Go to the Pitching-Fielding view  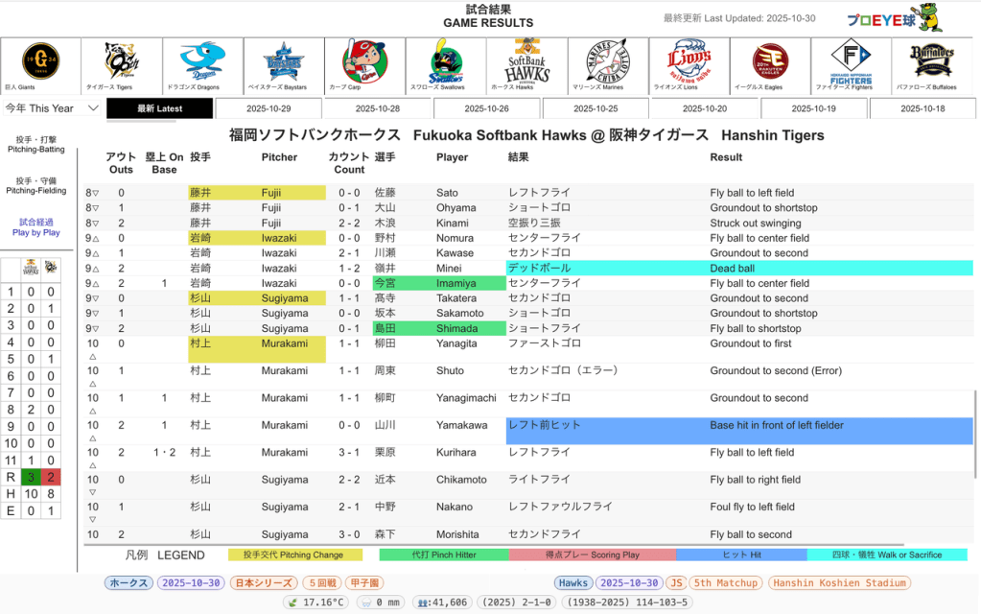pyautogui.click(x=37, y=185)
